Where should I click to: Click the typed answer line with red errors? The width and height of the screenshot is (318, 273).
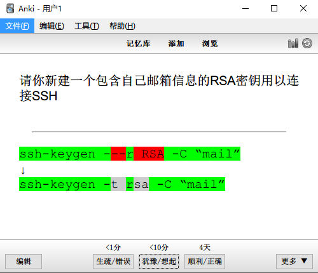pyautogui.click(x=130, y=154)
